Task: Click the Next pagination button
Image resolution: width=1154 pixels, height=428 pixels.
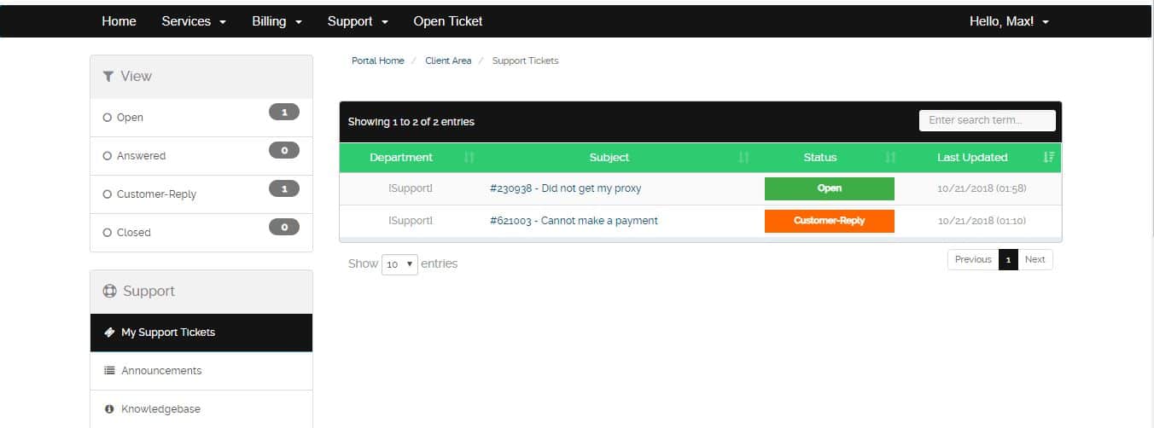Action: (x=1035, y=260)
